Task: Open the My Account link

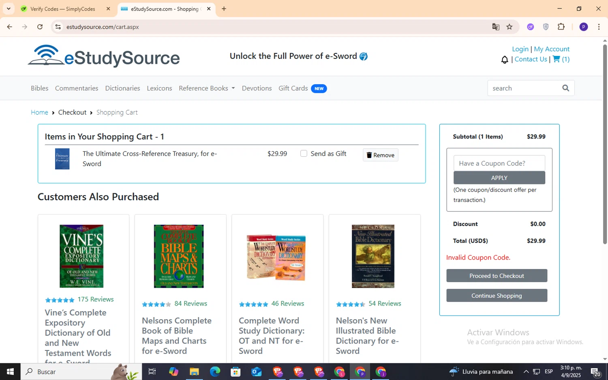Action: (x=552, y=49)
